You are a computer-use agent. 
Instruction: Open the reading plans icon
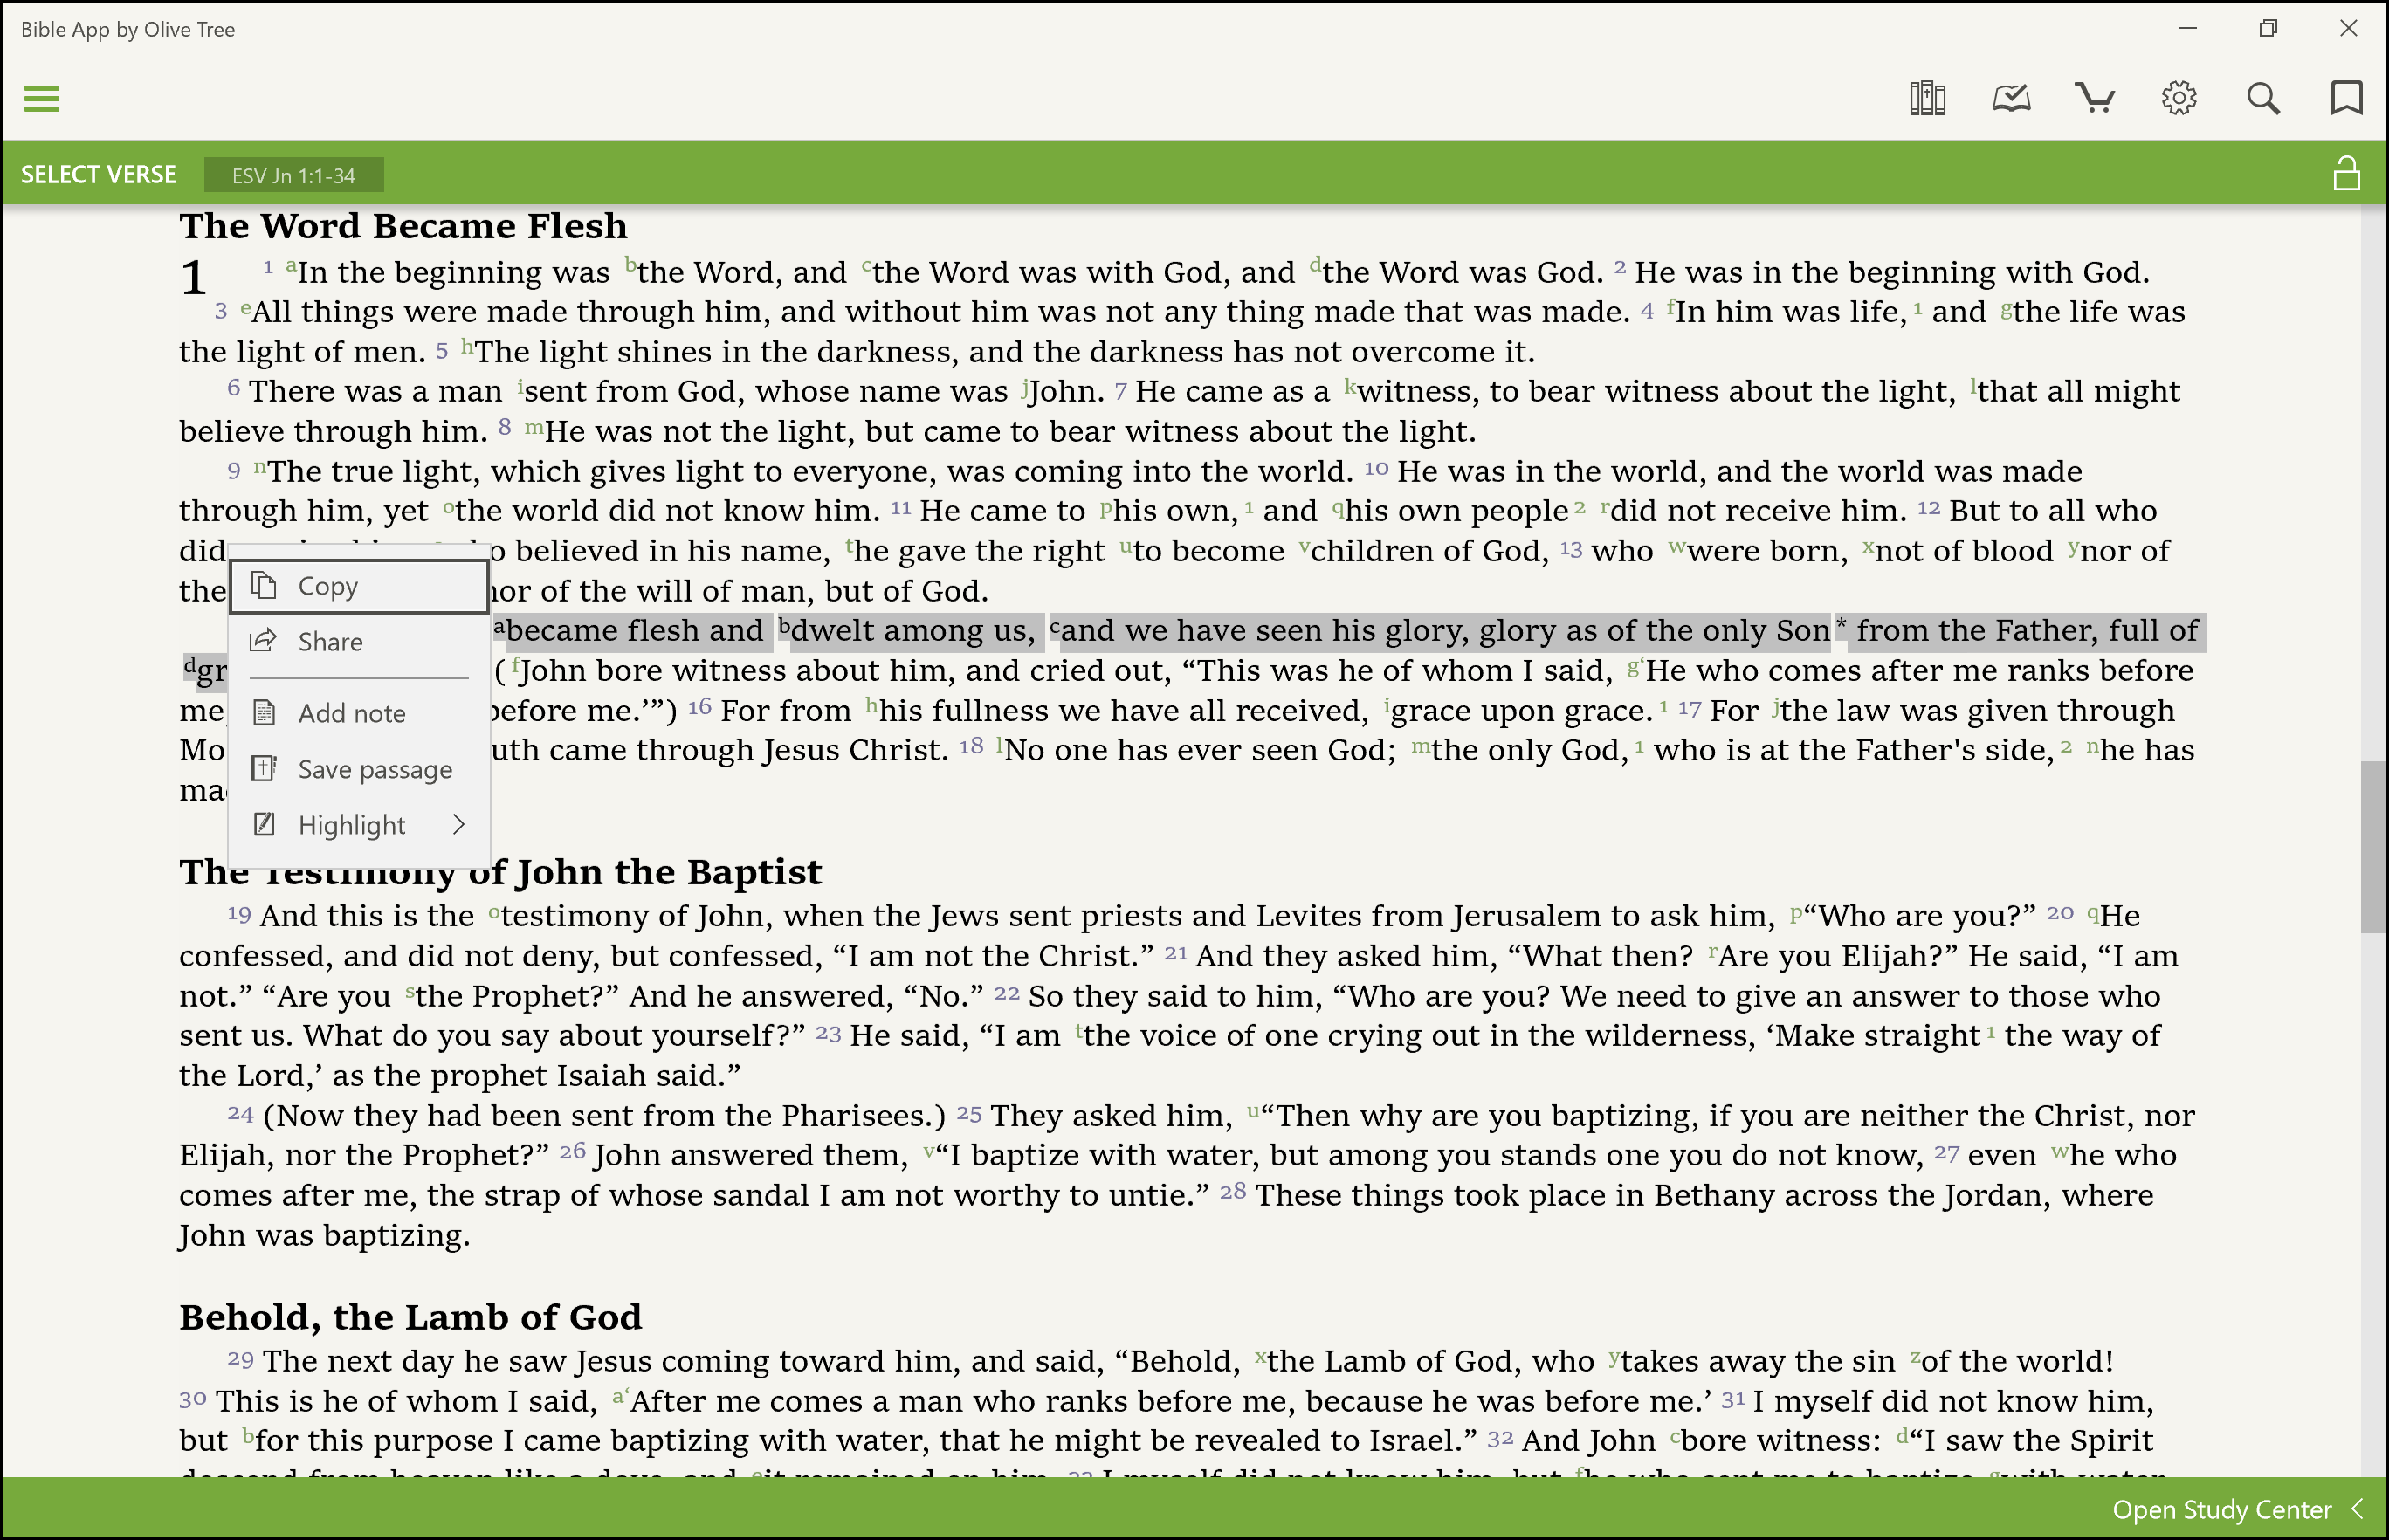click(x=2010, y=98)
